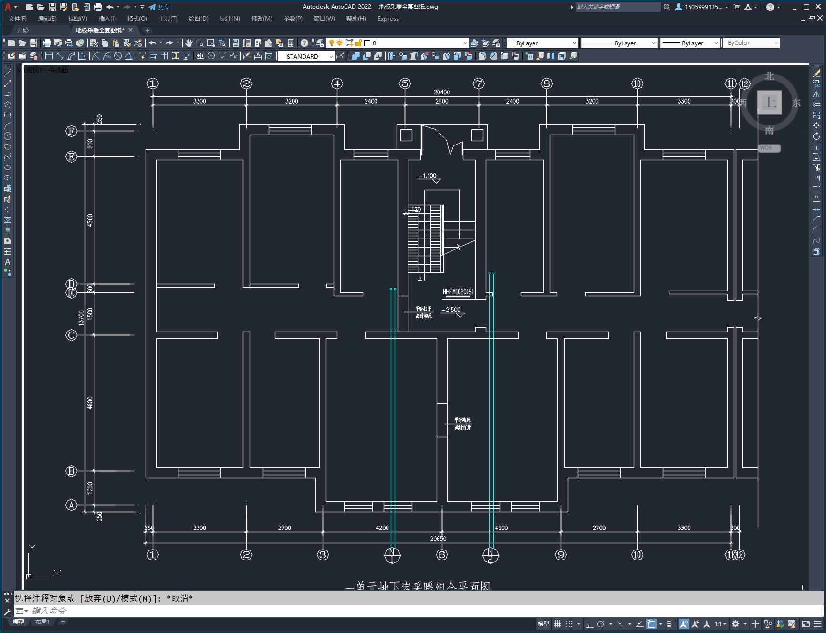Image resolution: width=826 pixels, height=633 pixels.
Task: Toggle grid display in status bar
Action: coord(557,624)
